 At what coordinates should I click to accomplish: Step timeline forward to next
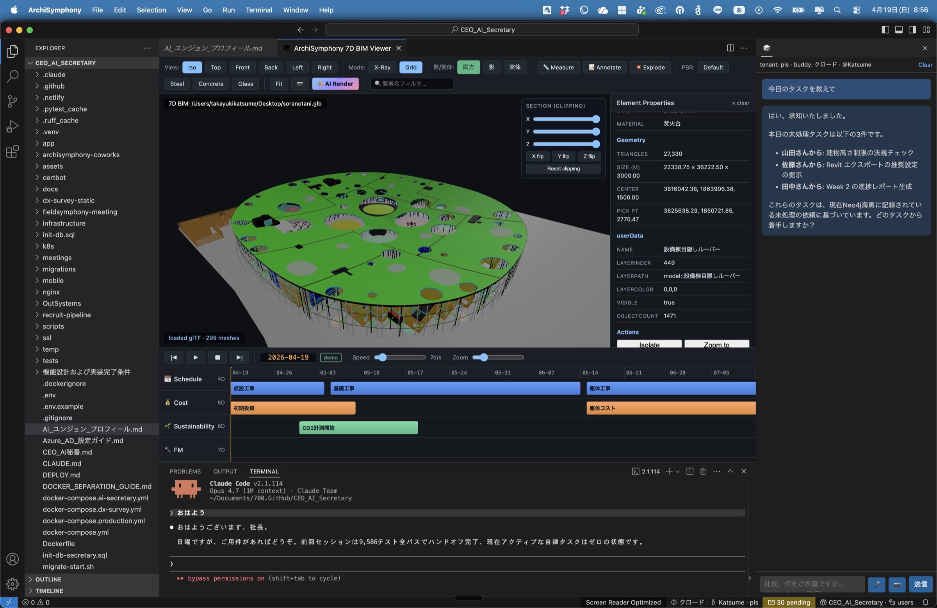(239, 357)
